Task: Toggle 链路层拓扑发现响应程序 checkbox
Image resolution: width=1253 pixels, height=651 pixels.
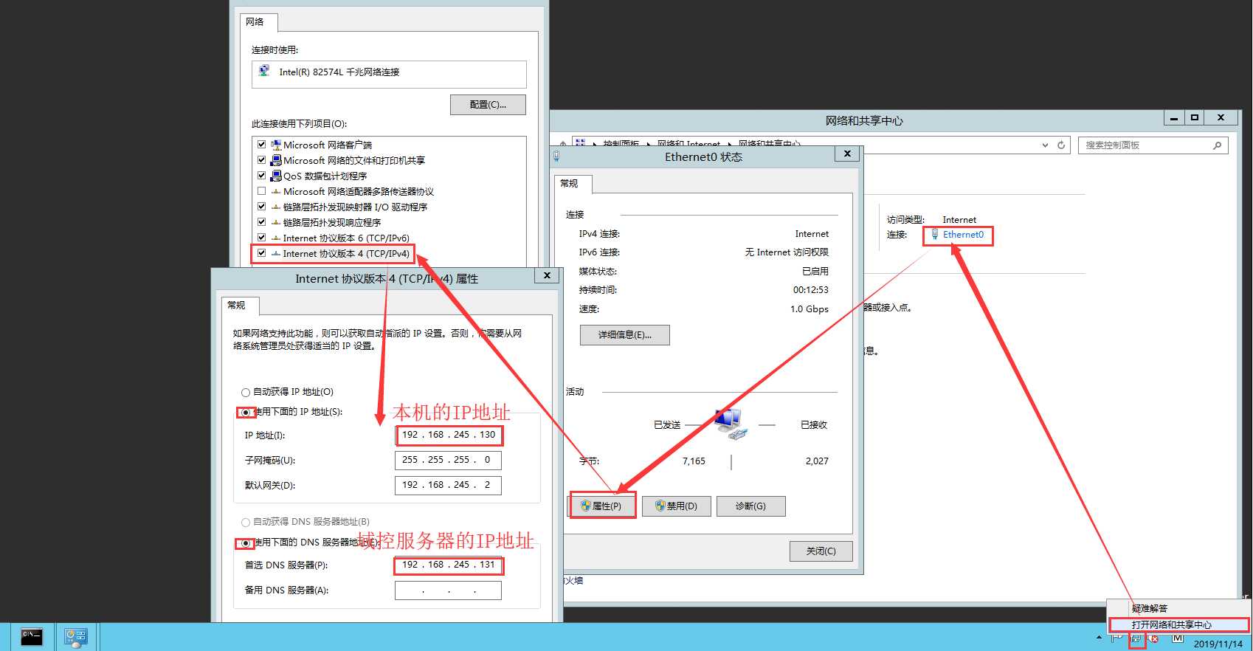Action: click(x=261, y=222)
